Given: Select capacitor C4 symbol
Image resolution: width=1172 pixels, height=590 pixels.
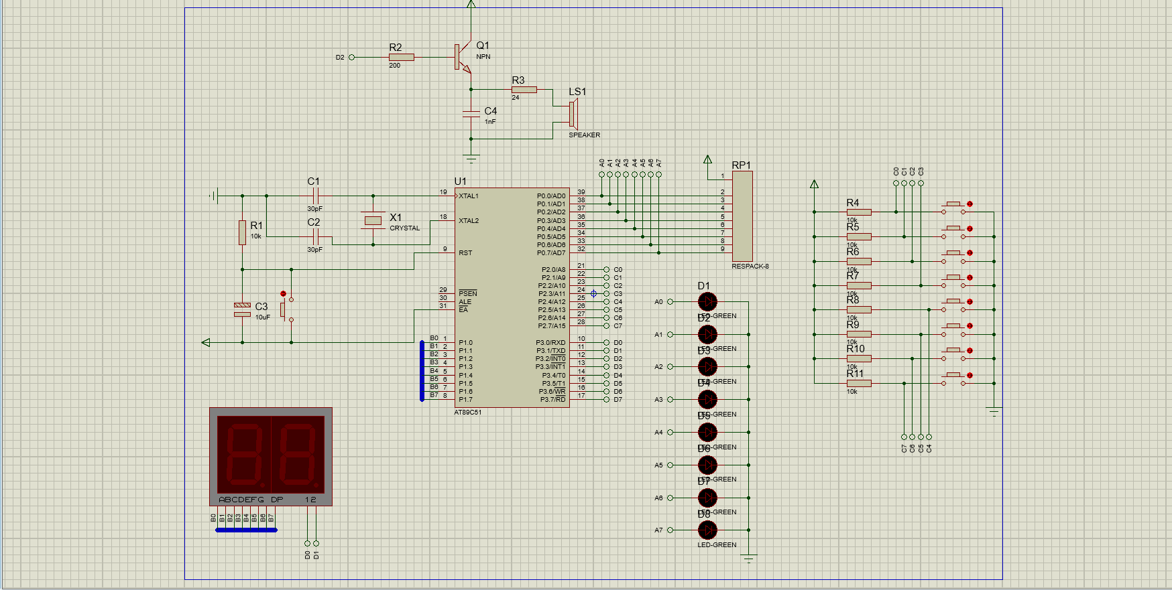Looking at the screenshot, I should tap(471, 114).
